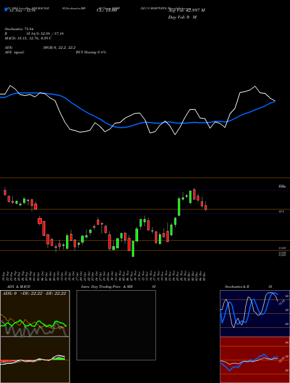Click the 12.8 price level label

pyautogui.click(x=281, y=212)
